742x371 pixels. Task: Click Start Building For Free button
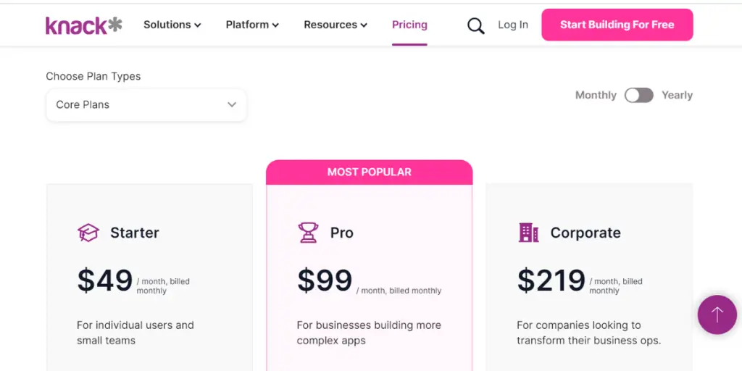click(x=617, y=25)
